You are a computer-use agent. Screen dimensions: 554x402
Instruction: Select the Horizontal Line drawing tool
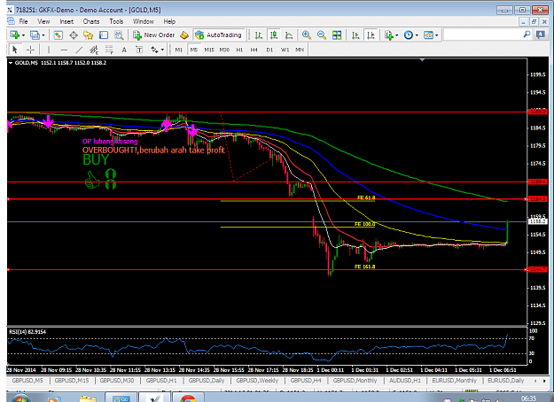[64, 50]
